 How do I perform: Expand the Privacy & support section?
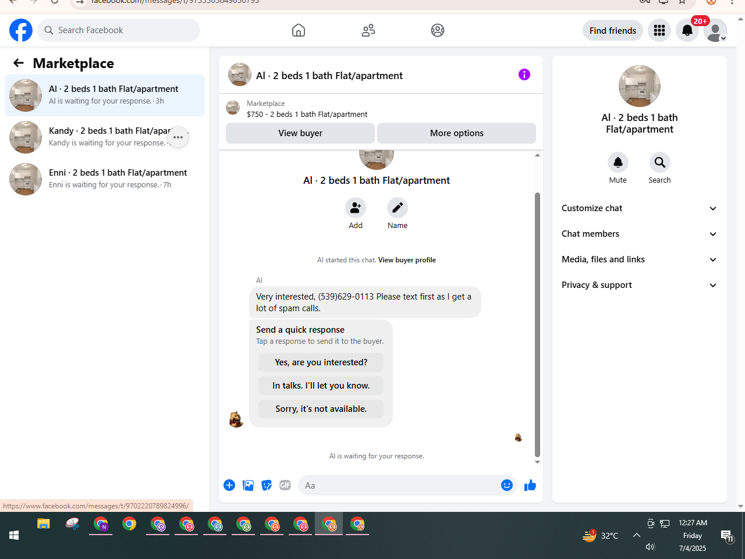[639, 285]
